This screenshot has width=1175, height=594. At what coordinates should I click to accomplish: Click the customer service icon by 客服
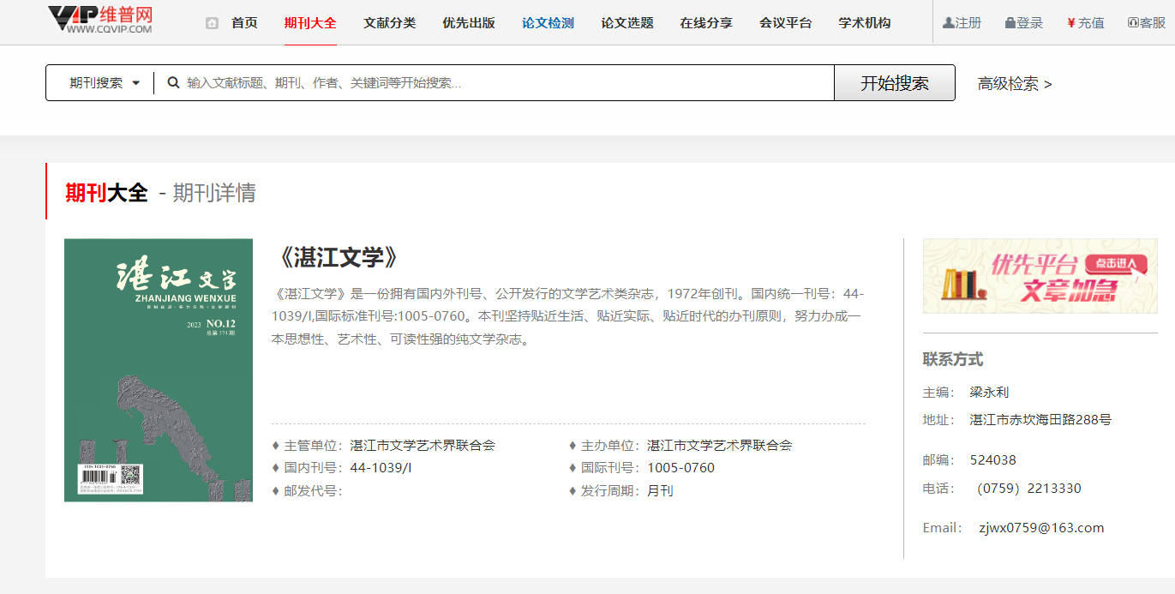point(1133,23)
